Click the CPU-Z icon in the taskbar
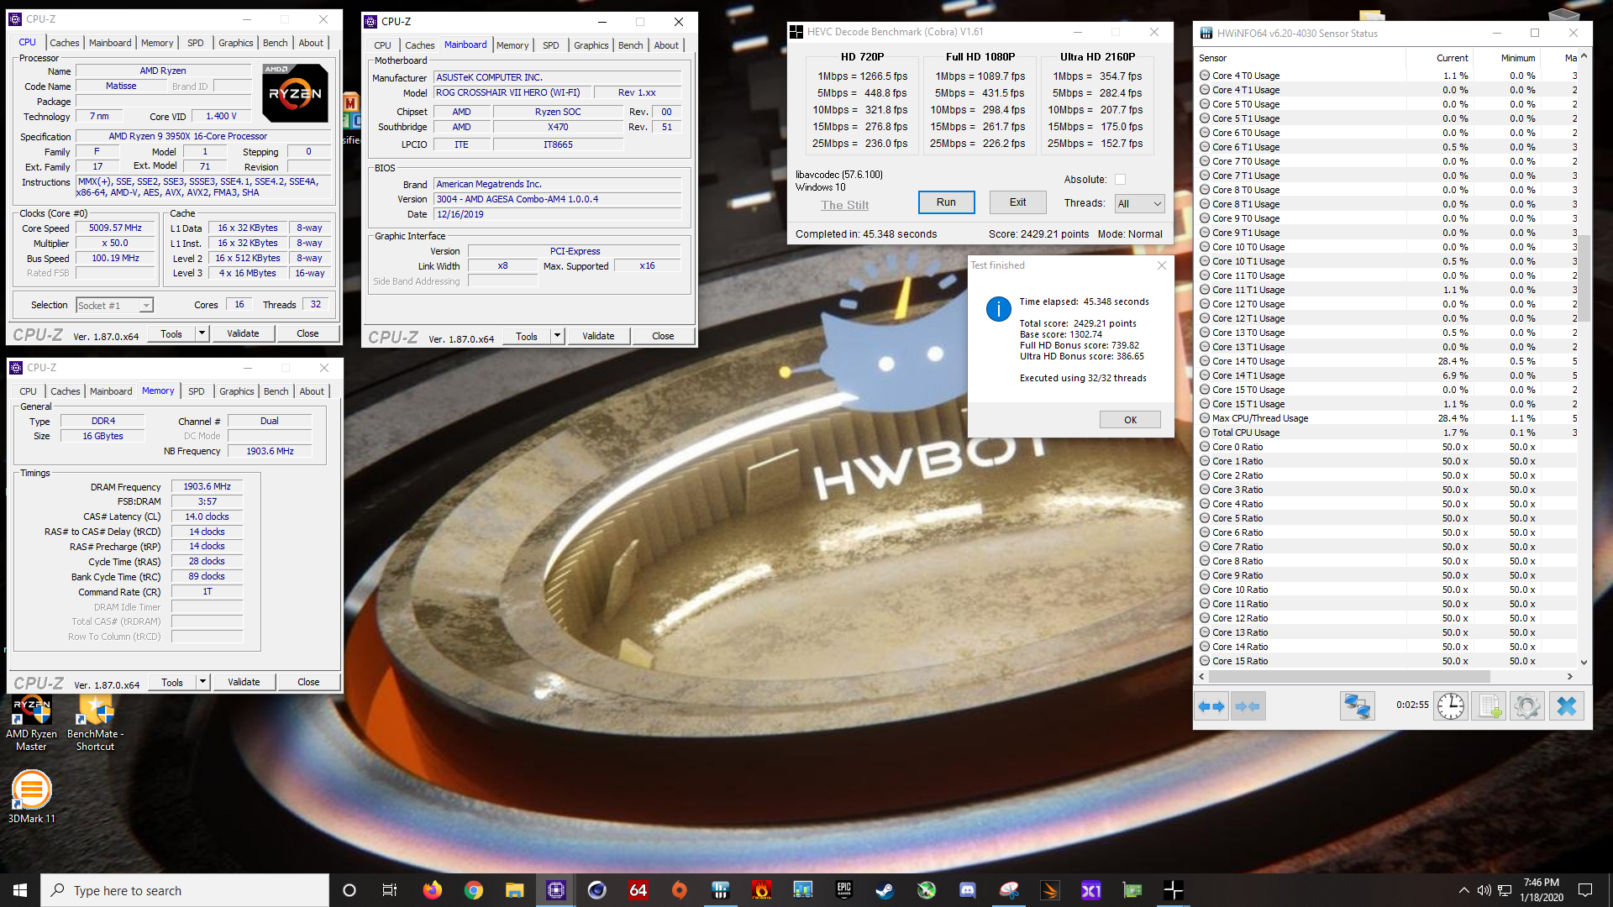 pos(556,890)
